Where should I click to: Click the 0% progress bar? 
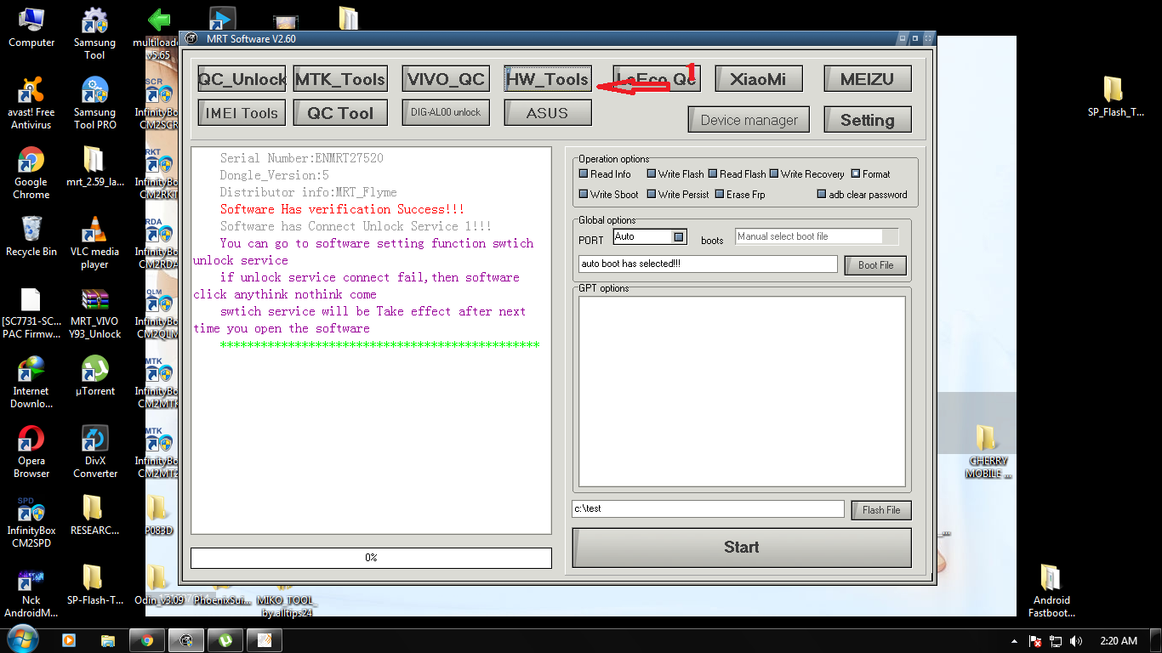(371, 558)
